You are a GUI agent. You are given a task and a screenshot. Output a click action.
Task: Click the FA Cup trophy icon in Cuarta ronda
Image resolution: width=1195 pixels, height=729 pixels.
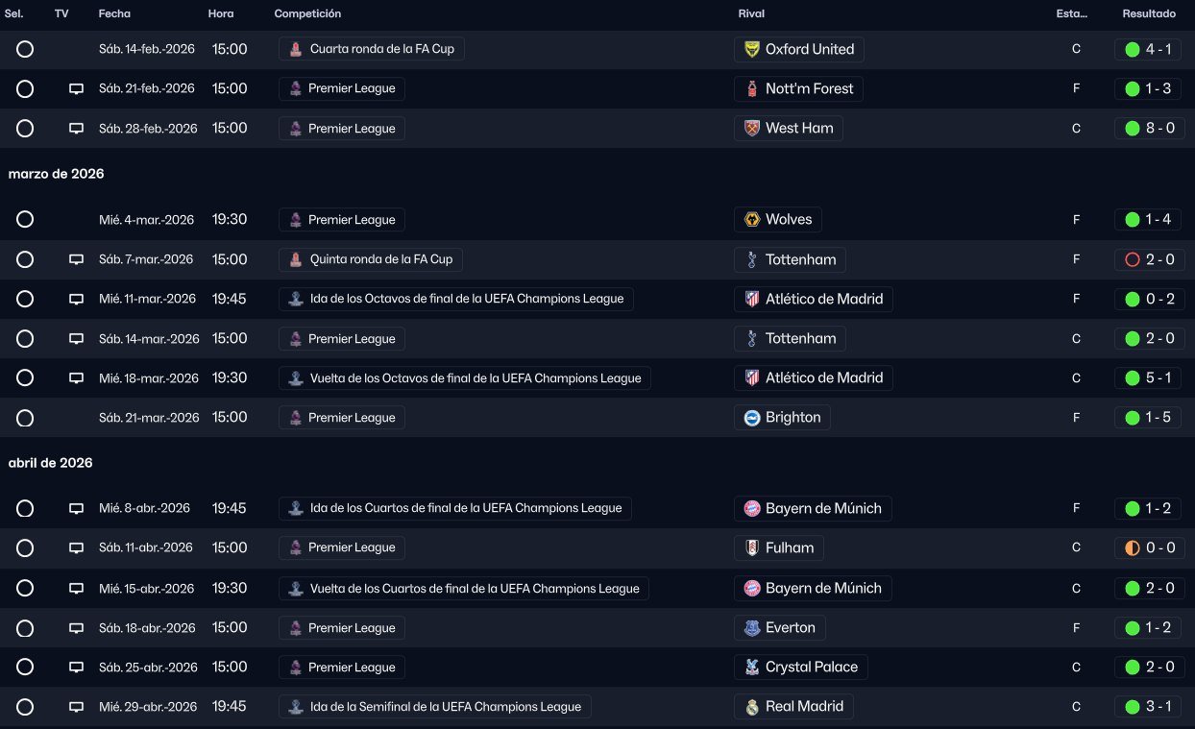point(296,49)
